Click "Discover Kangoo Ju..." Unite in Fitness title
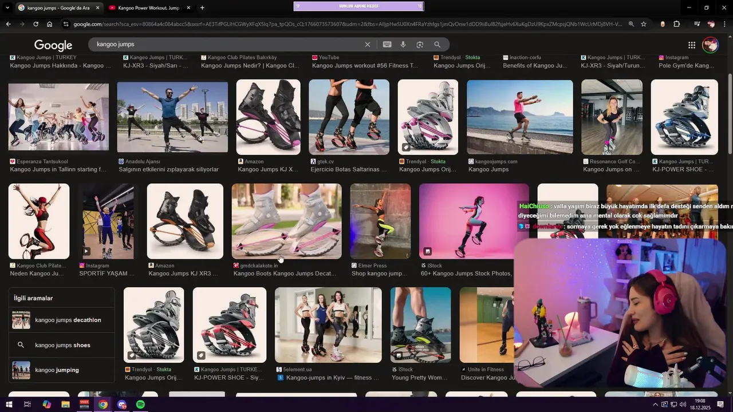Image resolution: width=733 pixels, height=412 pixels. [x=488, y=378]
